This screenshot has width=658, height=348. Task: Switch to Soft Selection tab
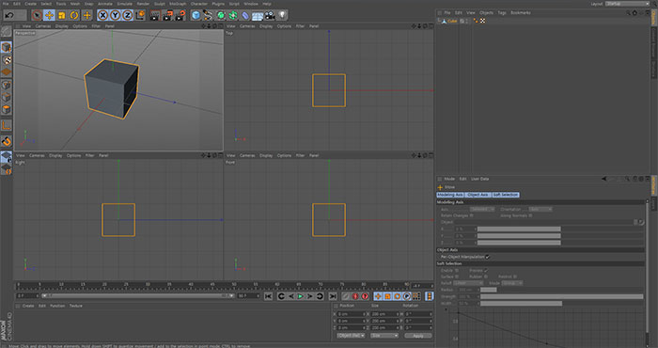tap(506, 195)
